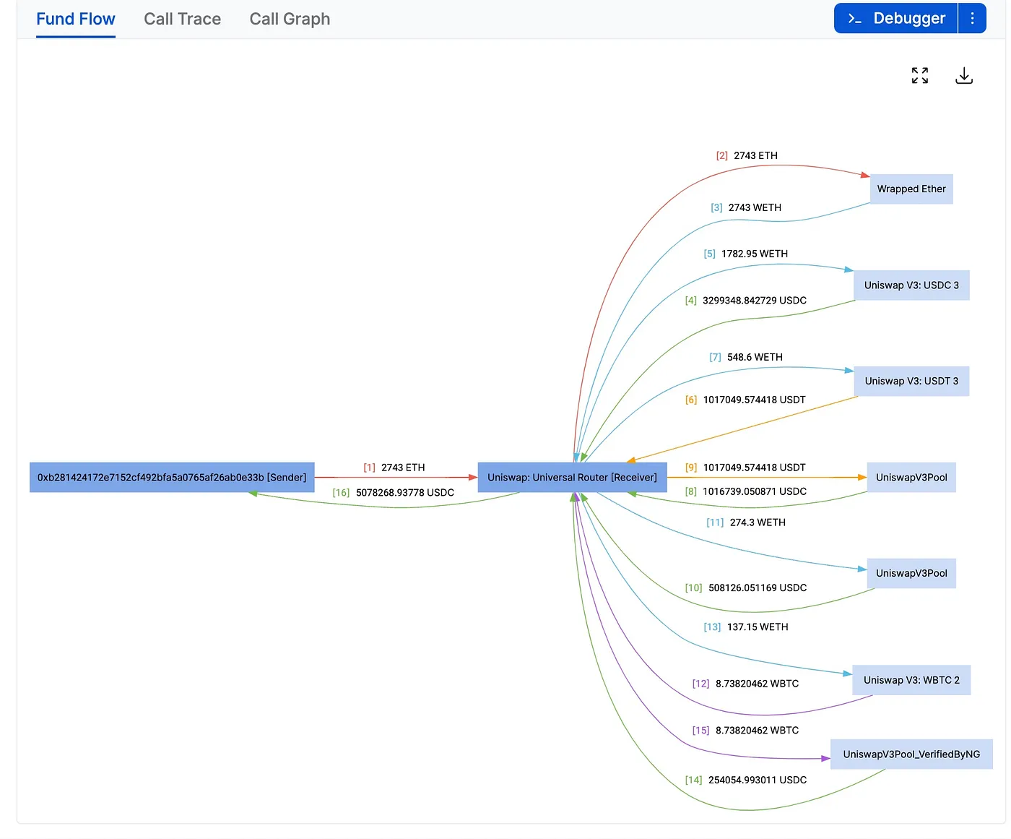This screenshot has height=839, width=1011.
Task: Click the Uniswap V3: WBTC 2 node
Action: point(911,681)
